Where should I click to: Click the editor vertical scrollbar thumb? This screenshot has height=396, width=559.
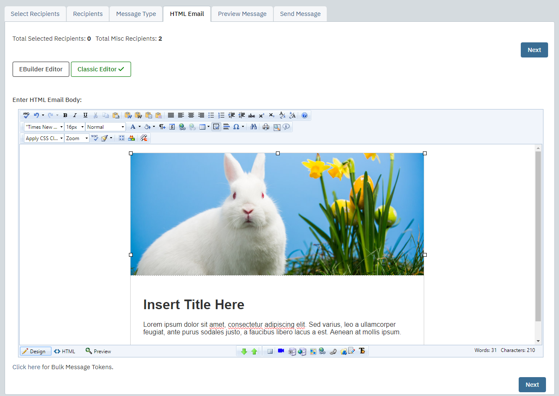click(x=538, y=237)
